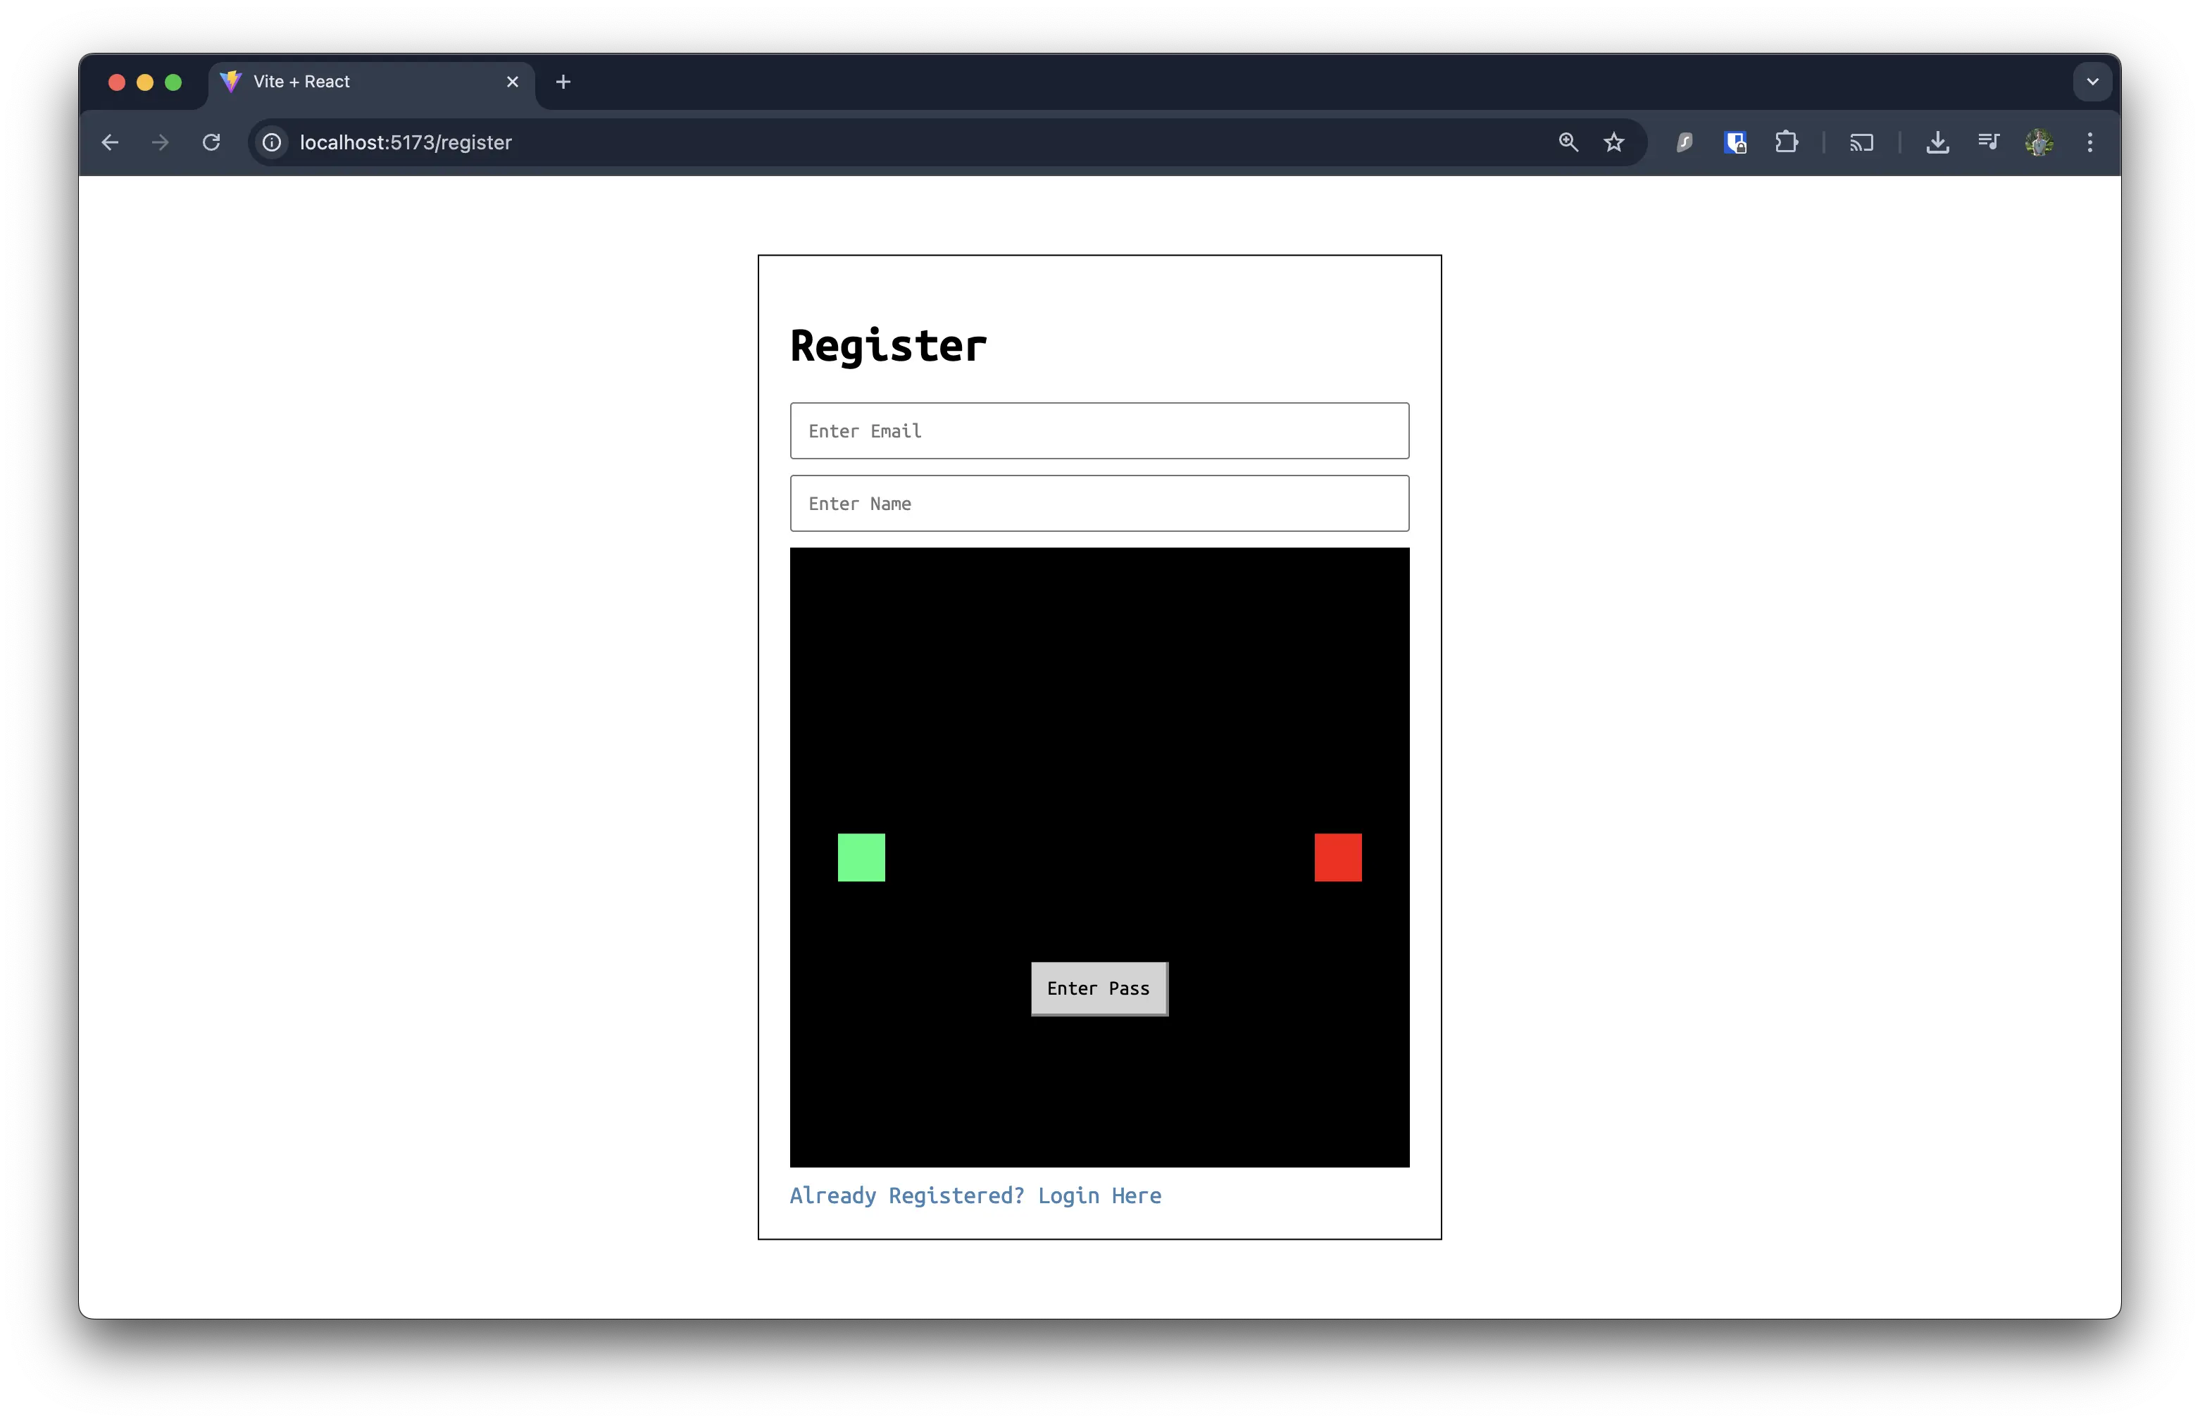Screen dimensions: 2200x1423
Task: Open Chrome three-dot menu
Action: click(x=2090, y=142)
